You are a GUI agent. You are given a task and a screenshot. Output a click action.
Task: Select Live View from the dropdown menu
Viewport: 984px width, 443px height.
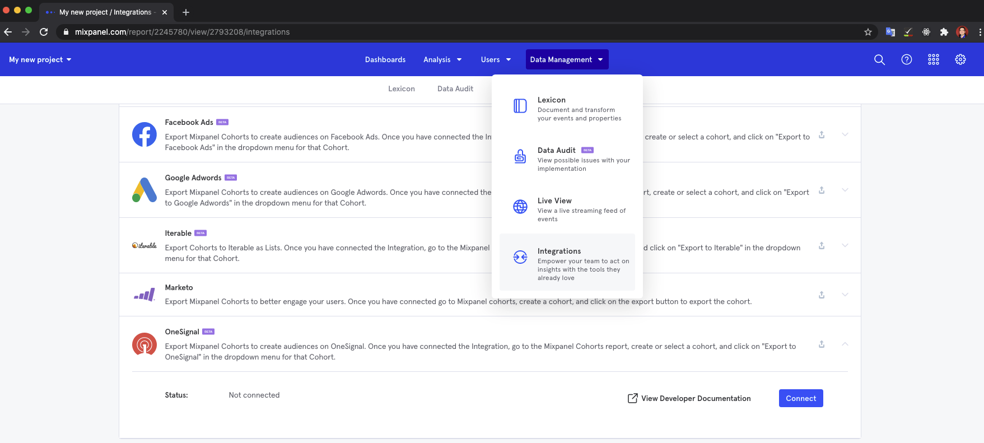click(x=567, y=209)
